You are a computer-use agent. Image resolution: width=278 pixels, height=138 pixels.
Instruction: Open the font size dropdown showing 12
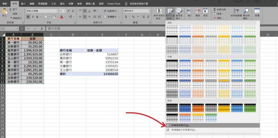(65, 11)
